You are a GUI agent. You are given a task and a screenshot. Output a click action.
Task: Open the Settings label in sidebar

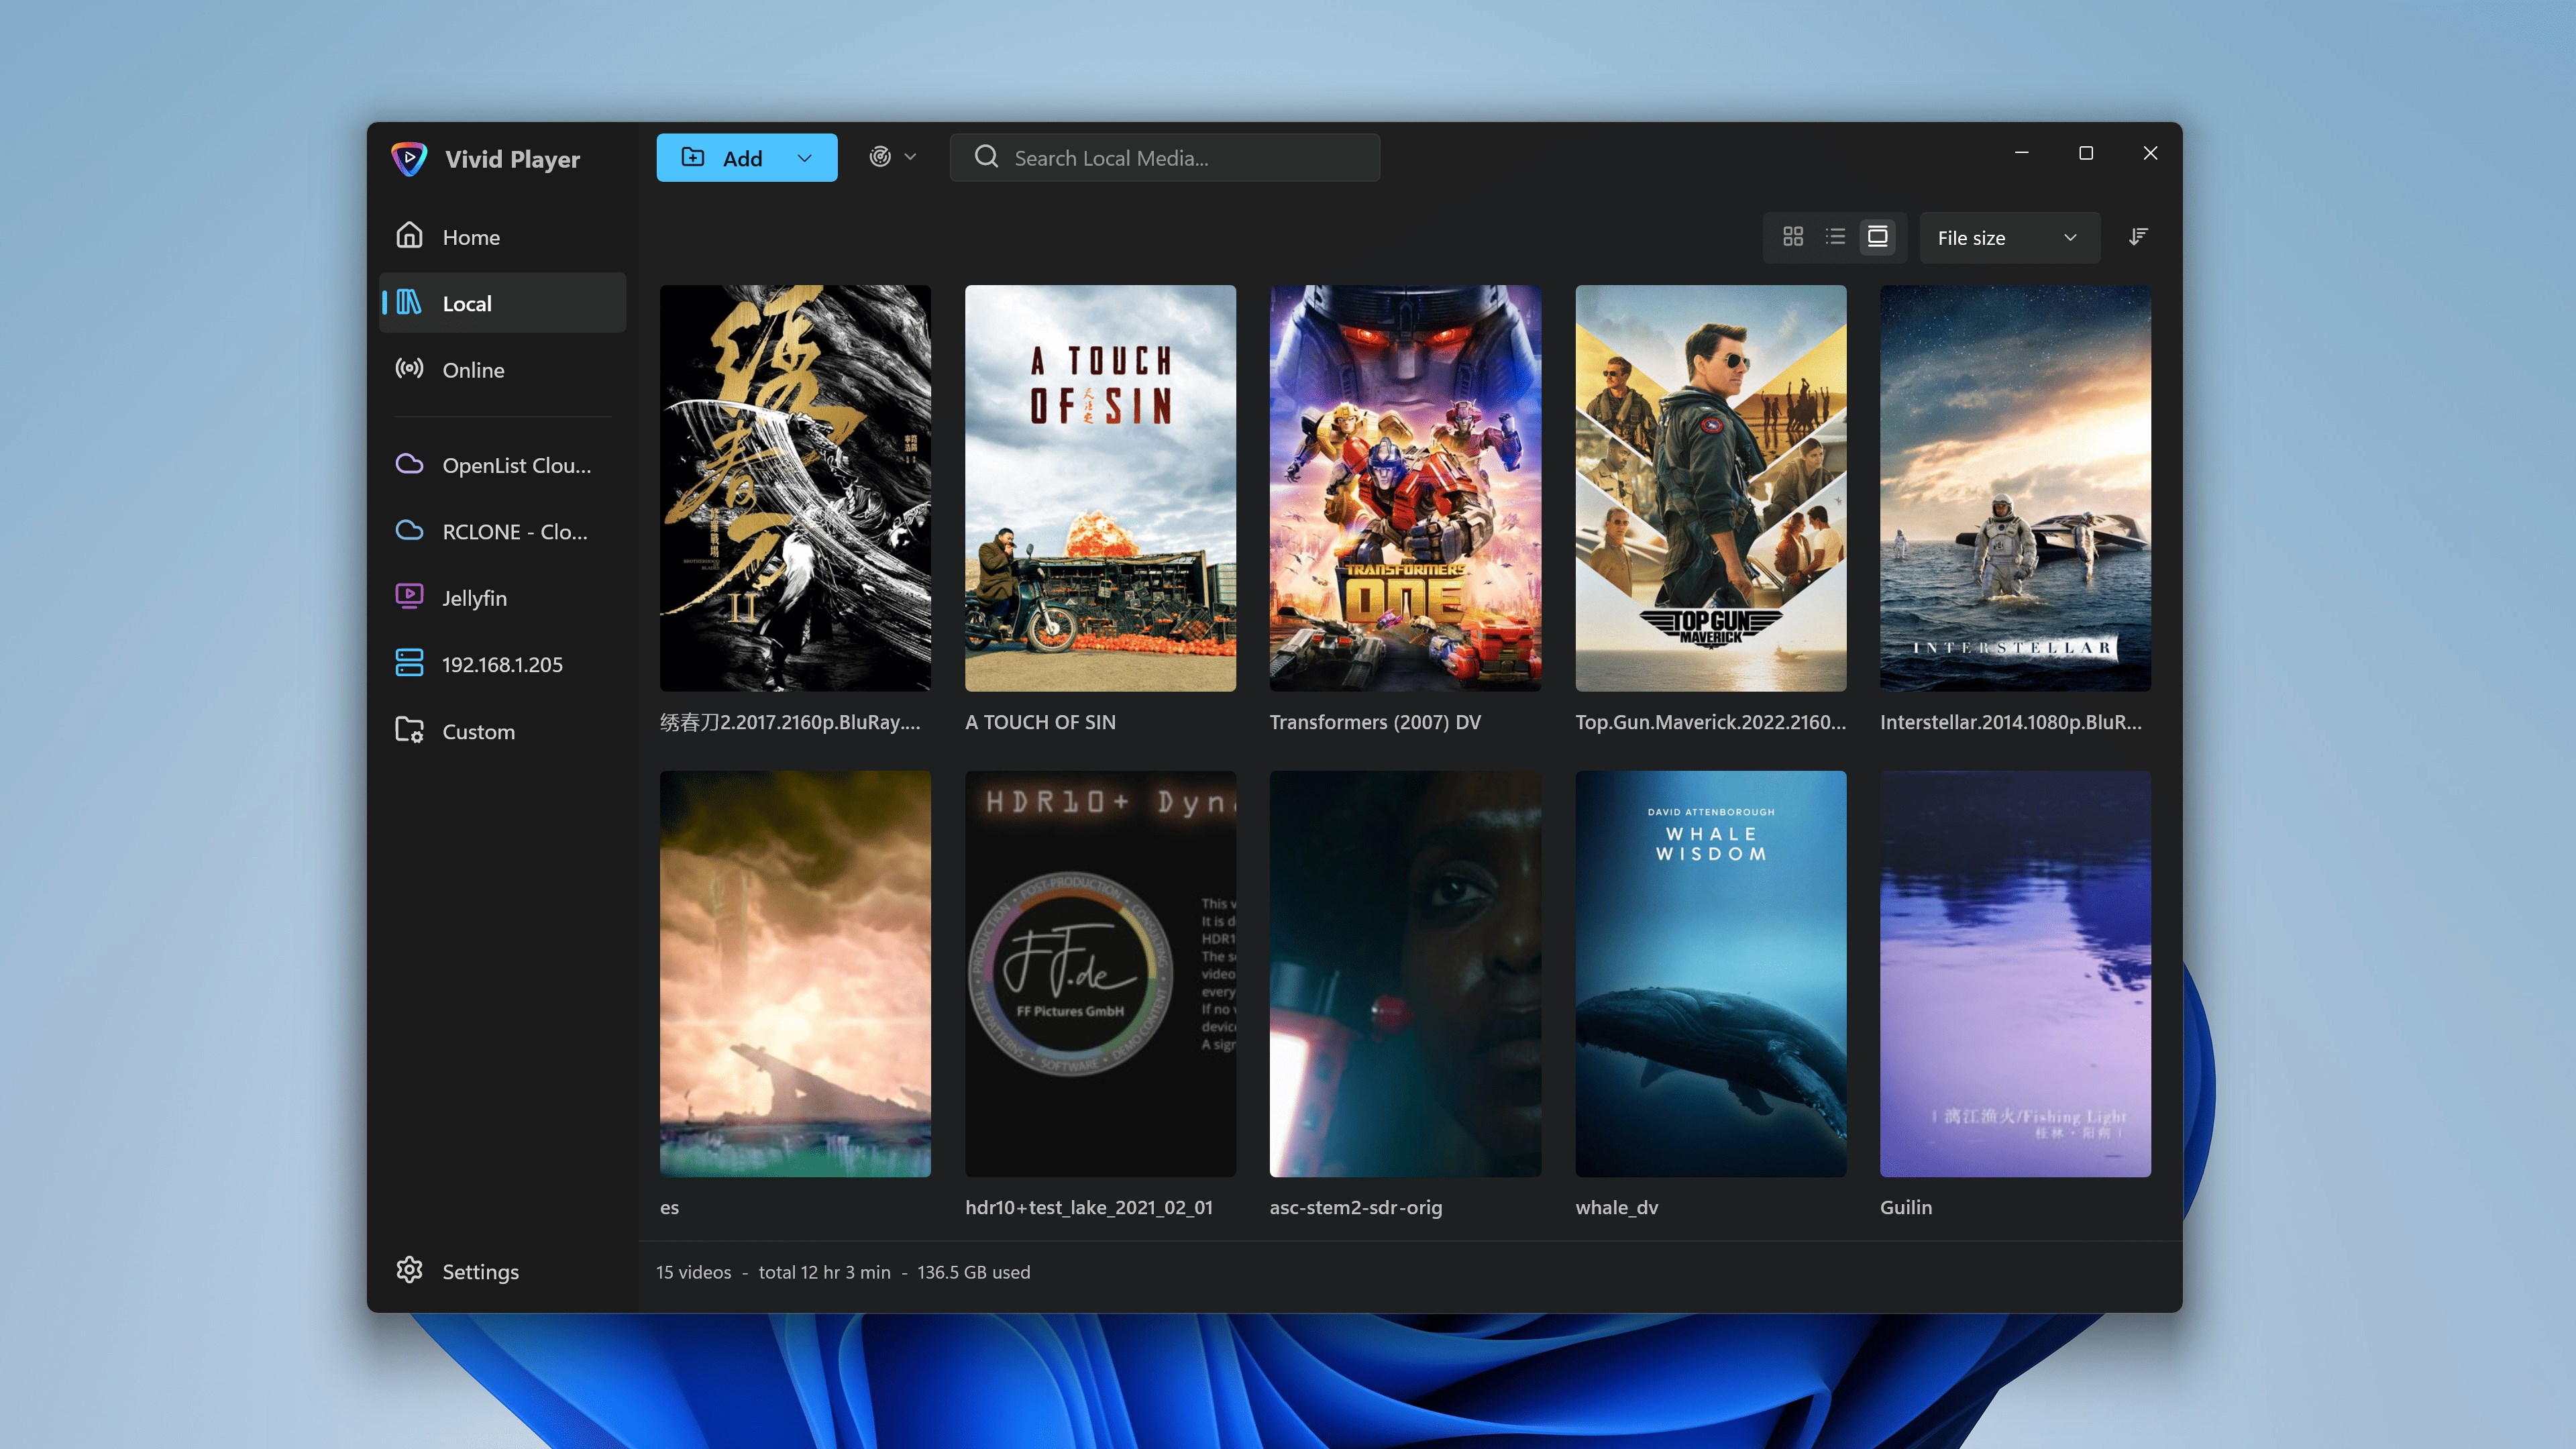(481, 1272)
